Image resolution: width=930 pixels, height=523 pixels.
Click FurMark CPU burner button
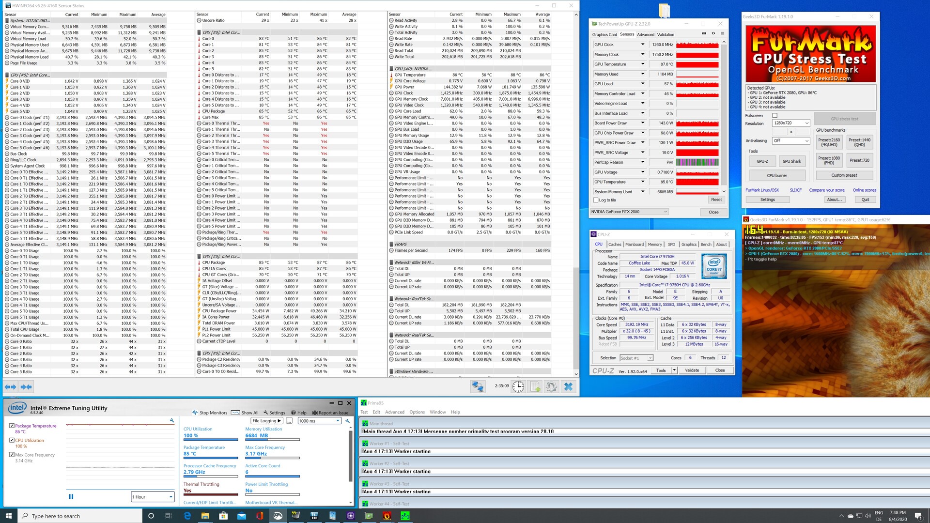(776, 175)
